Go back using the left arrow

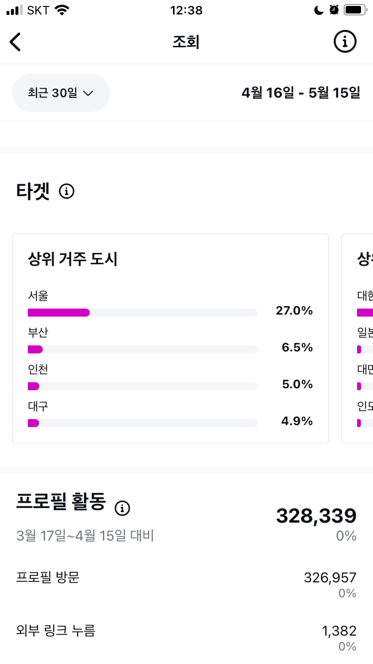pyautogui.click(x=15, y=42)
